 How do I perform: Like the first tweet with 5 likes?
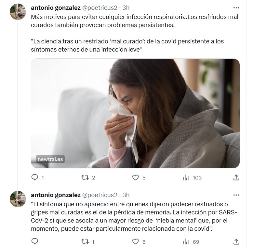tap(136, 178)
